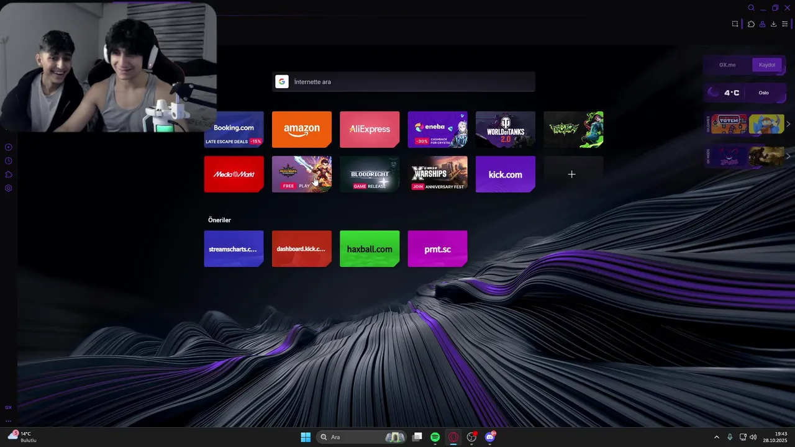Viewport: 795px width, 447px height.
Task: Open the second GX Games thumbnail
Action: (766, 124)
